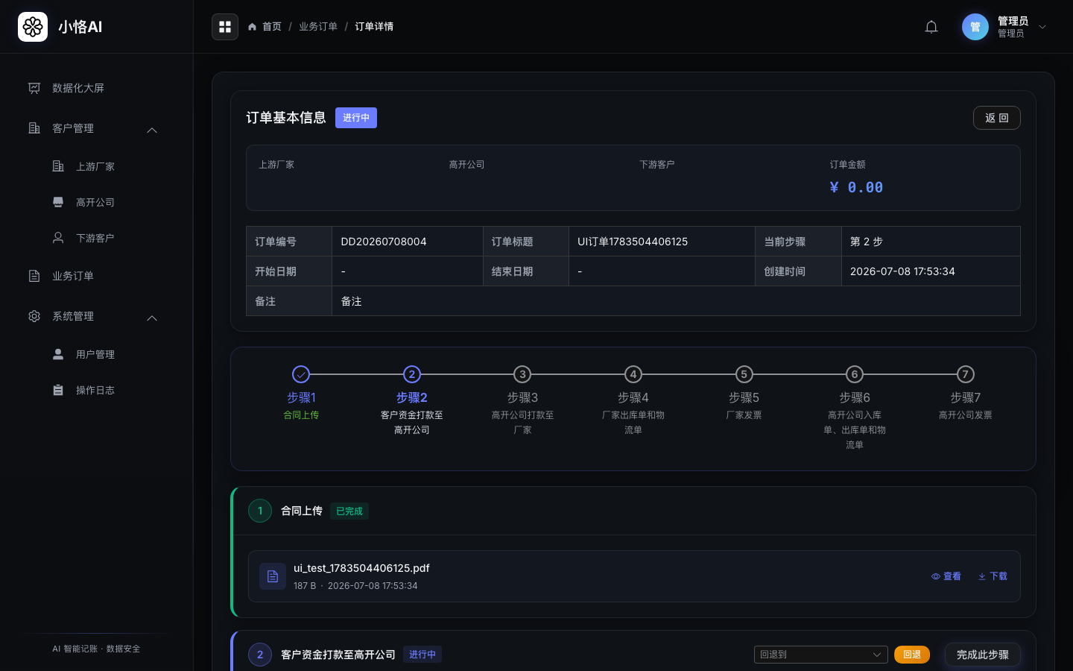Click the 步骤7 label in stepper

pos(966,398)
